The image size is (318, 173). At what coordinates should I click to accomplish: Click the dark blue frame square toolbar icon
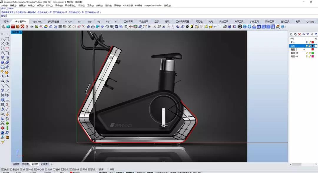point(259,26)
